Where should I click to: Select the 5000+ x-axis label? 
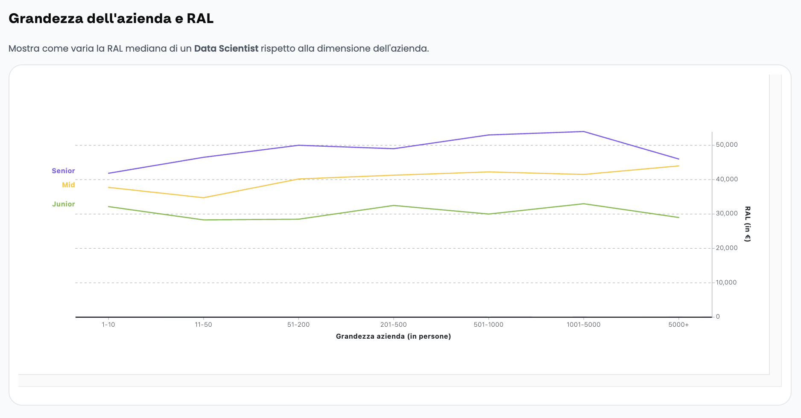(678, 325)
